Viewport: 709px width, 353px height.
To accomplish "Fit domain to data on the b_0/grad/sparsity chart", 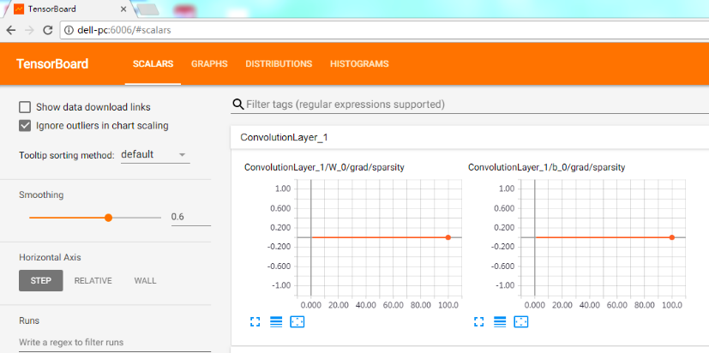I will click(521, 322).
